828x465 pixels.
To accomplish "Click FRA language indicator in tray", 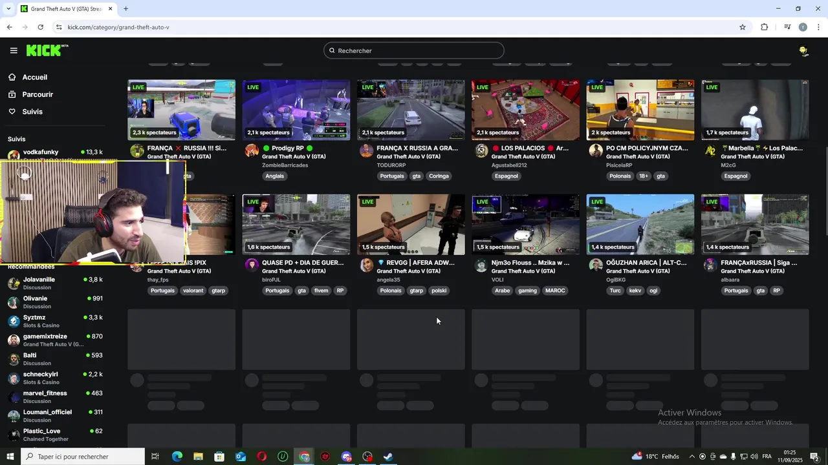I will [x=767, y=457].
